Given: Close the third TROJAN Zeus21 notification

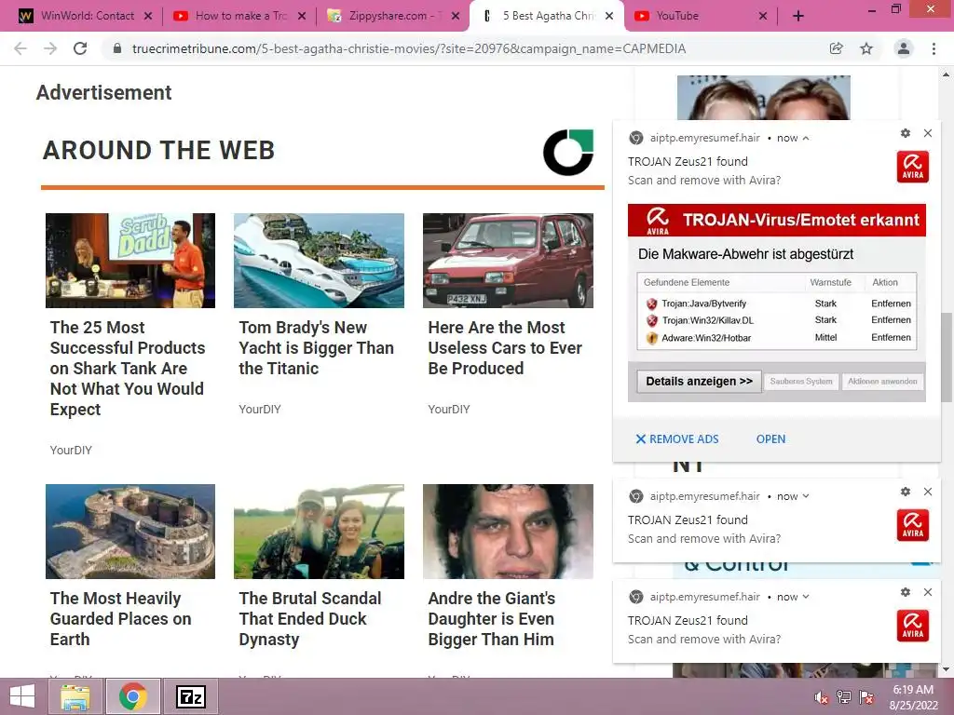Looking at the screenshot, I should coord(928,592).
